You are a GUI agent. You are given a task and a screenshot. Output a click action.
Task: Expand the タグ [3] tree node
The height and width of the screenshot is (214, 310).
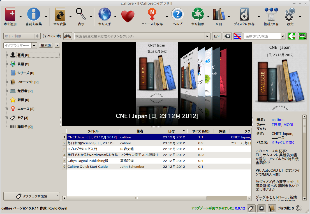tap(6, 118)
